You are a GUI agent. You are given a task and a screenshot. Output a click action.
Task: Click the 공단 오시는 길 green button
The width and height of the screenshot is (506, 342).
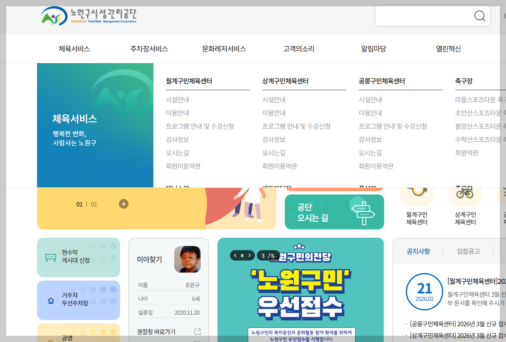coord(334,212)
